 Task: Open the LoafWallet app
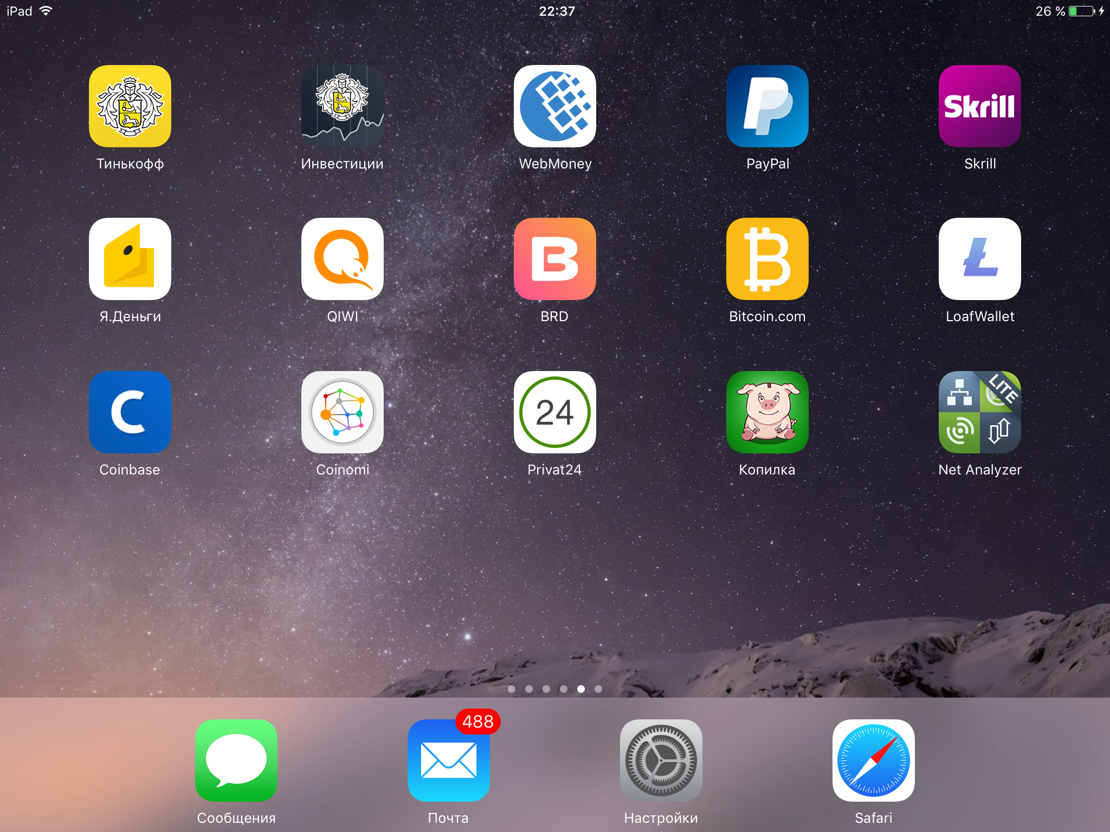980,259
